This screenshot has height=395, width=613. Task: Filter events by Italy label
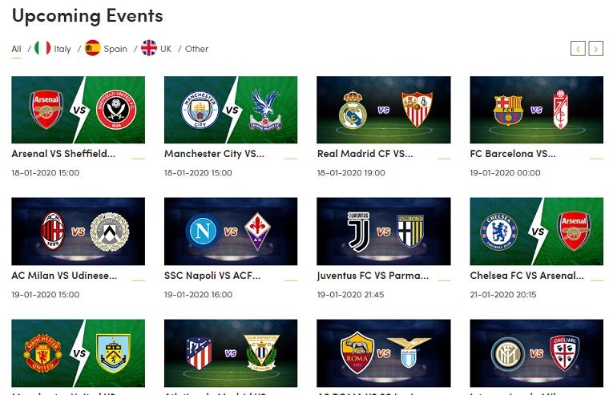pos(63,50)
